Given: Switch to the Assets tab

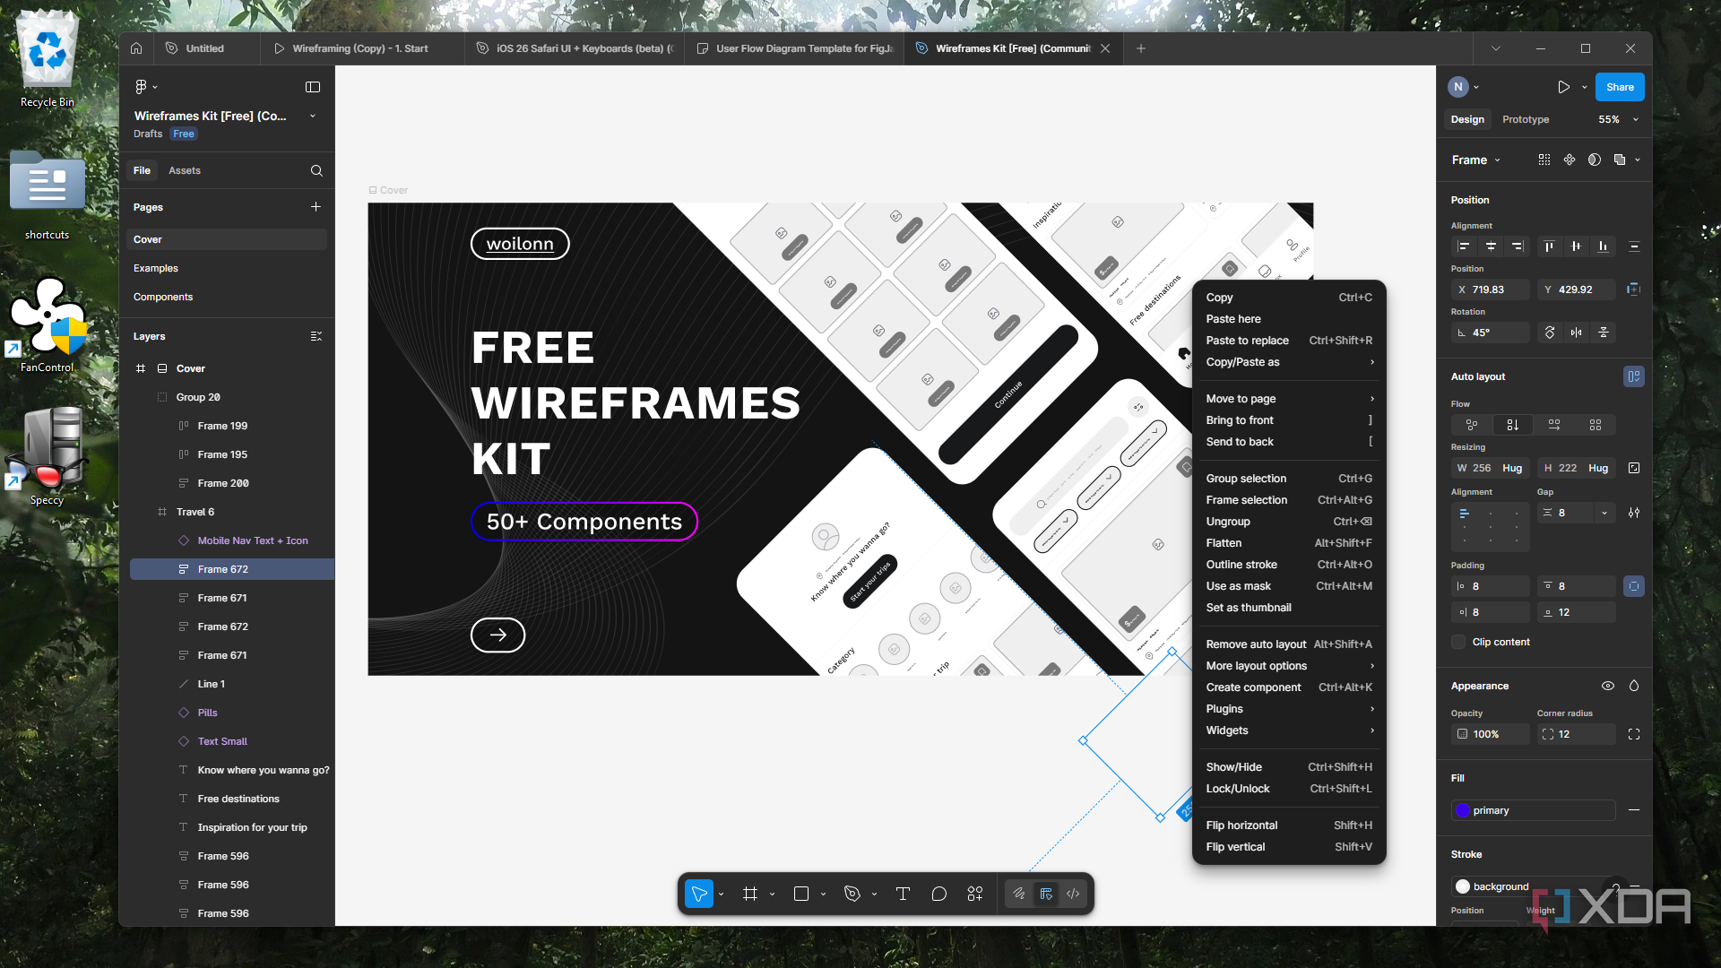Looking at the screenshot, I should (x=185, y=170).
